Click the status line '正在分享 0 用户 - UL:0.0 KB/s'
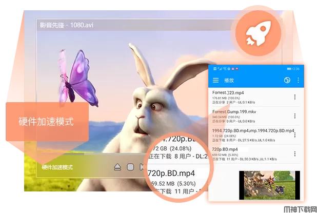 point(233,121)
